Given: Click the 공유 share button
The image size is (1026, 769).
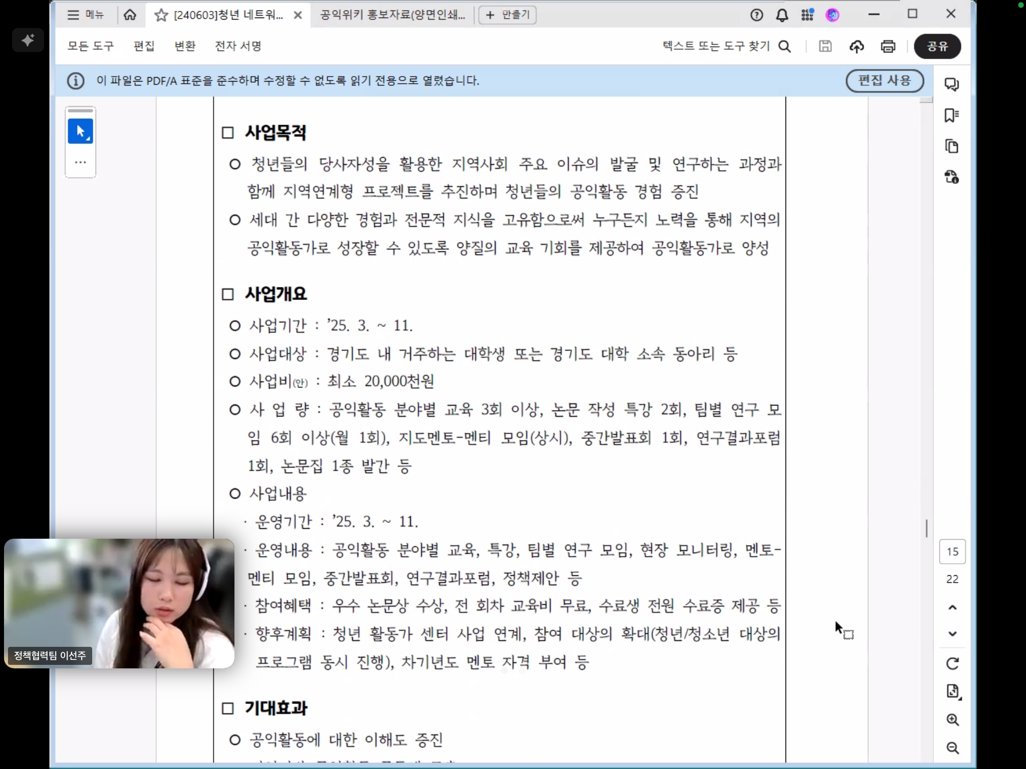Looking at the screenshot, I should coord(937,47).
